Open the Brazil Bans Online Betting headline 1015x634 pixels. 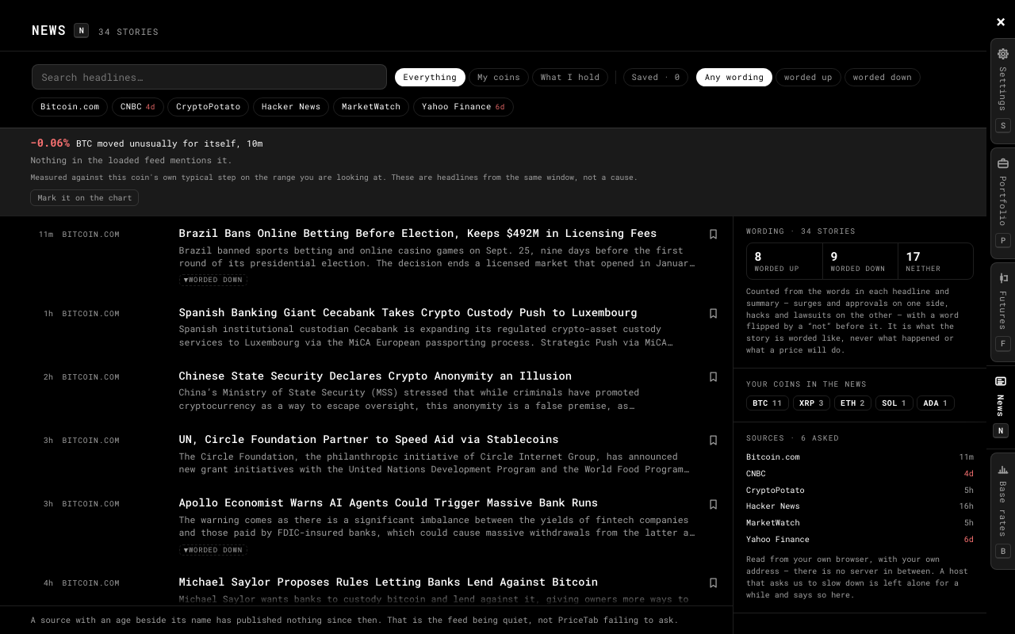coord(418,233)
